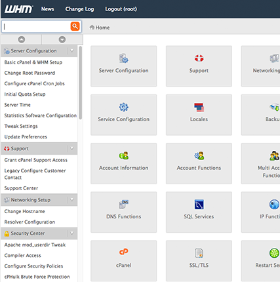
Task: Click the Security Center padlock icon
Action: (7, 233)
